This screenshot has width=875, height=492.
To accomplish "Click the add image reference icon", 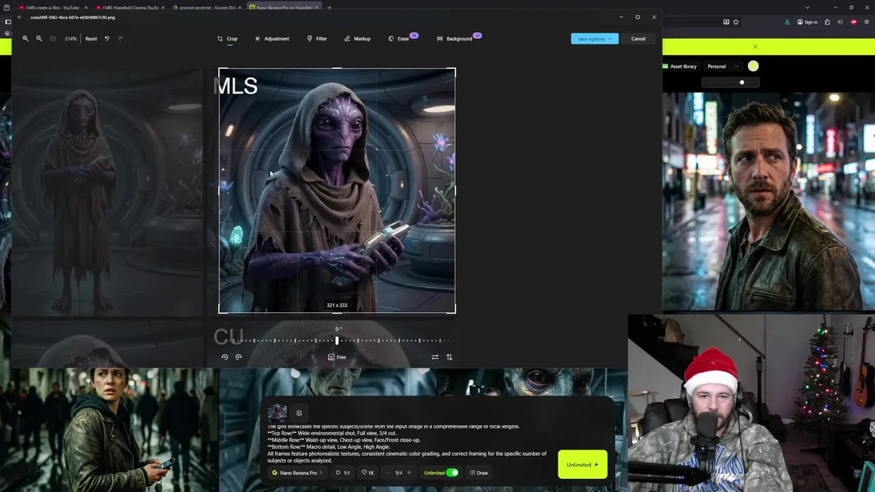I will click(299, 413).
